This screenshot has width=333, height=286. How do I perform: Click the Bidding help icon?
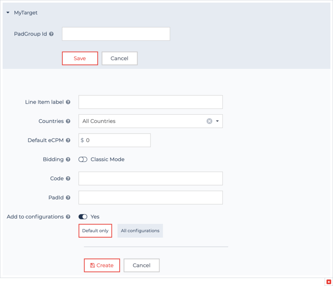pyautogui.click(x=68, y=159)
